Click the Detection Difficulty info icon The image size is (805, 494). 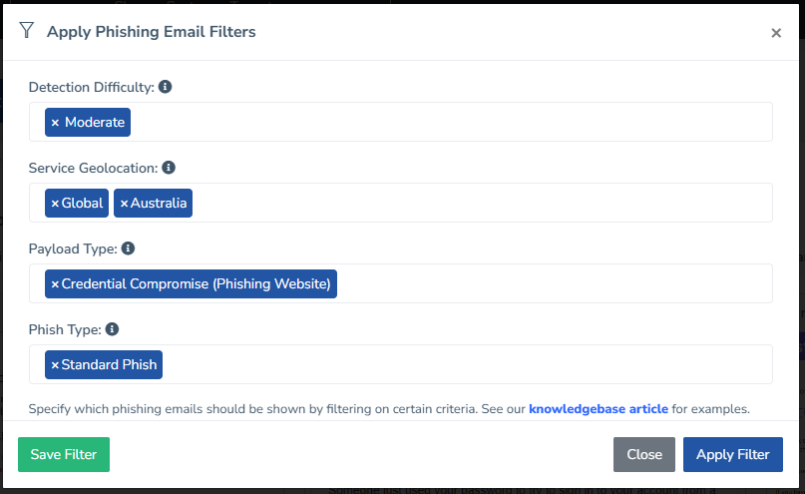pyautogui.click(x=166, y=87)
